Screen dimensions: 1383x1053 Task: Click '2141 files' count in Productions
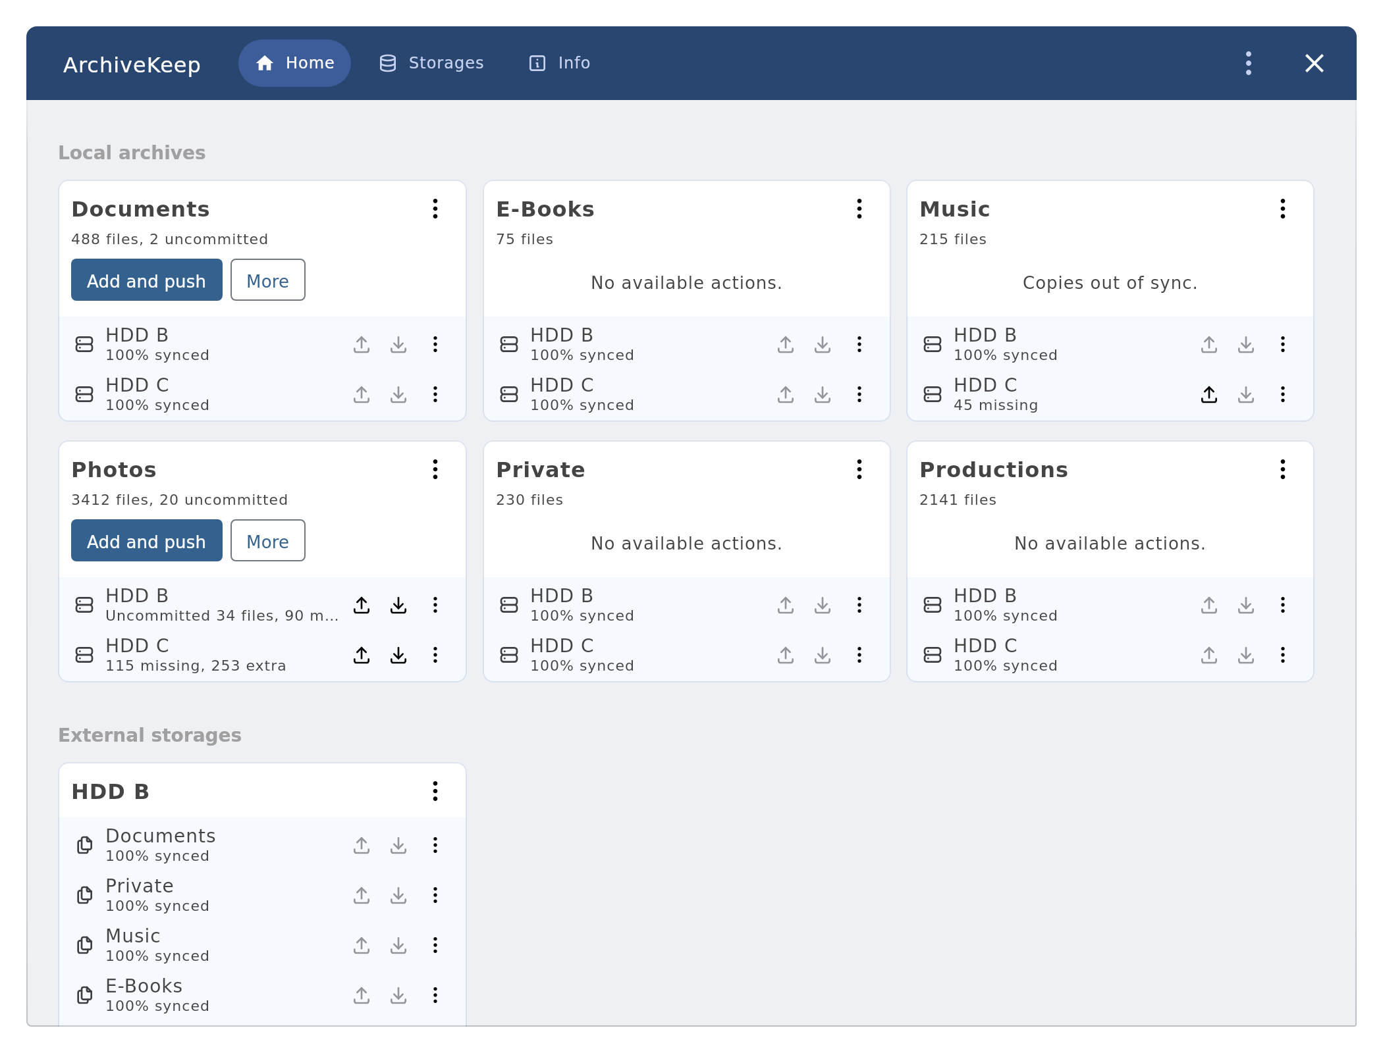pos(958,500)
